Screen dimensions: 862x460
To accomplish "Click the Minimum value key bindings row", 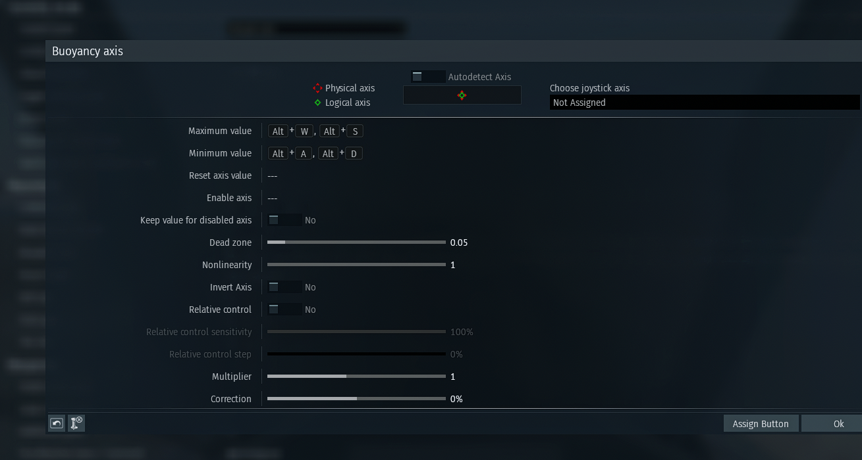I will (x=315, y=154).
